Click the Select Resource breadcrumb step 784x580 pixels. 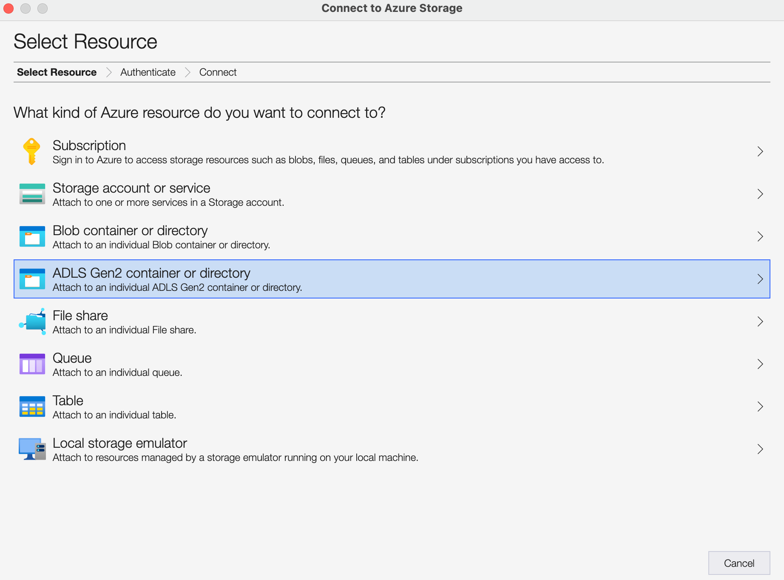pos(57,72)
